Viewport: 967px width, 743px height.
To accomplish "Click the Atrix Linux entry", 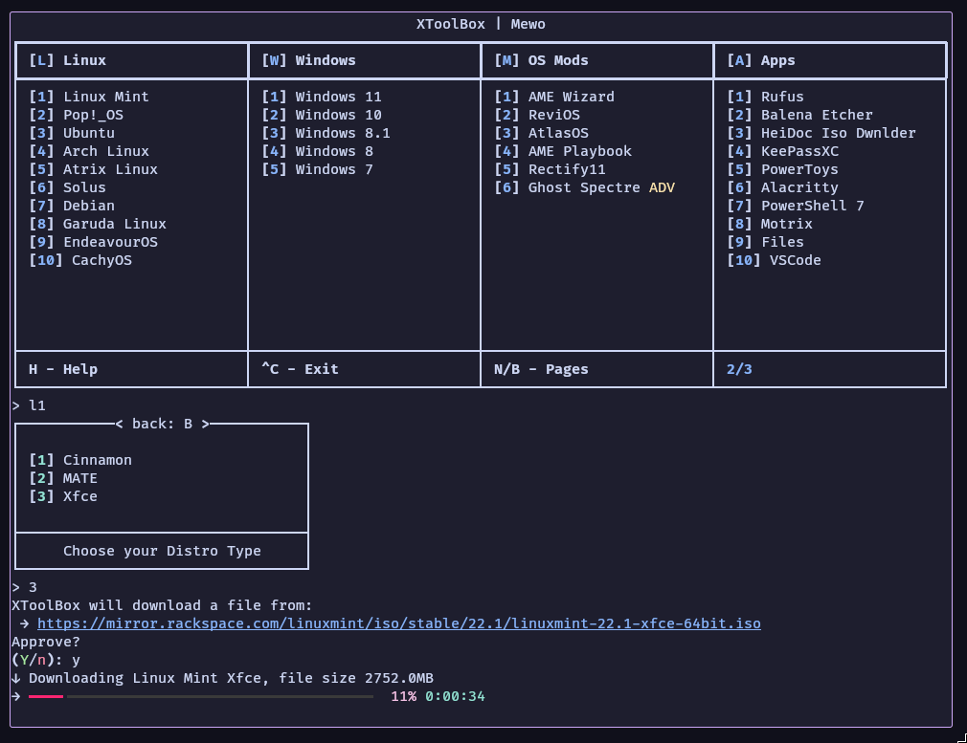I will coord(93,169).
